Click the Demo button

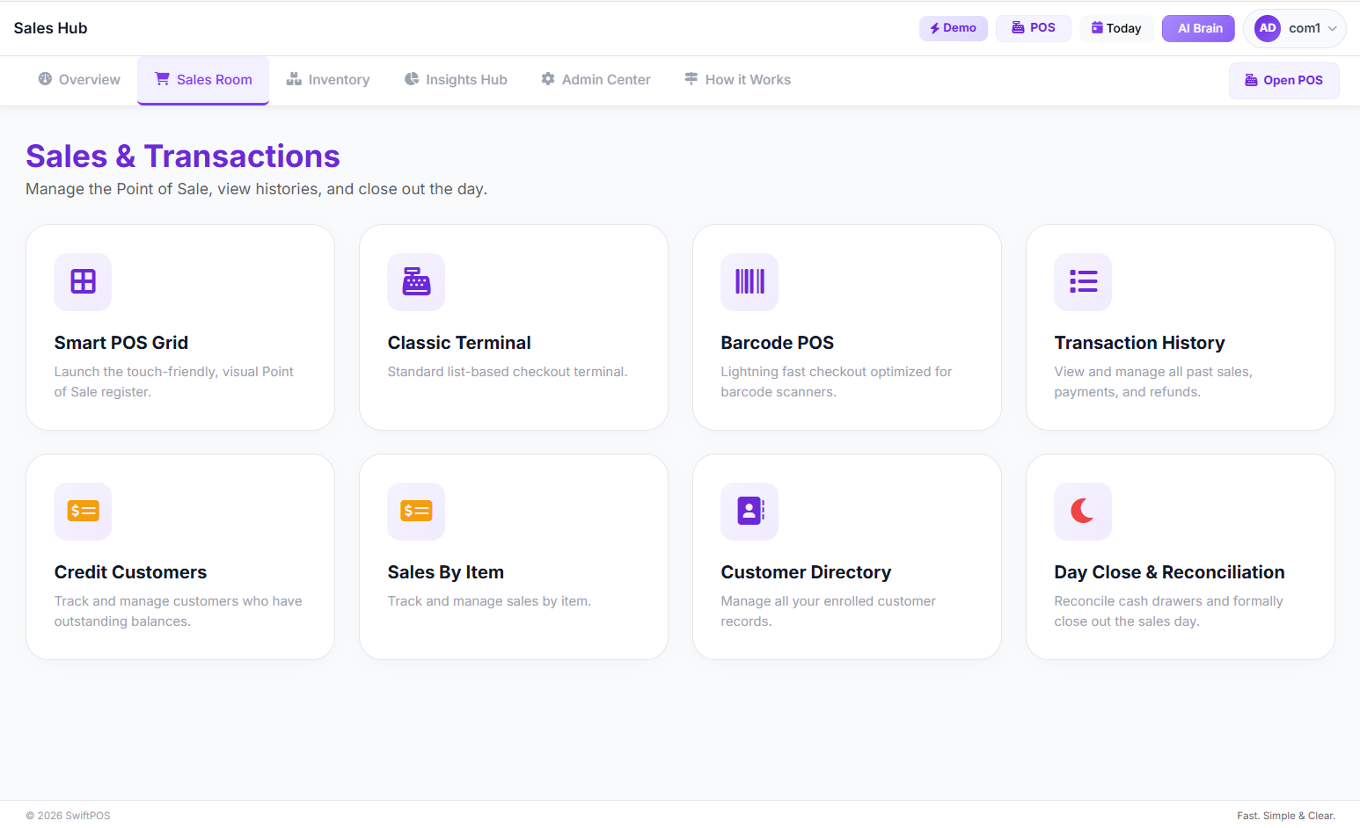point(954,28)
